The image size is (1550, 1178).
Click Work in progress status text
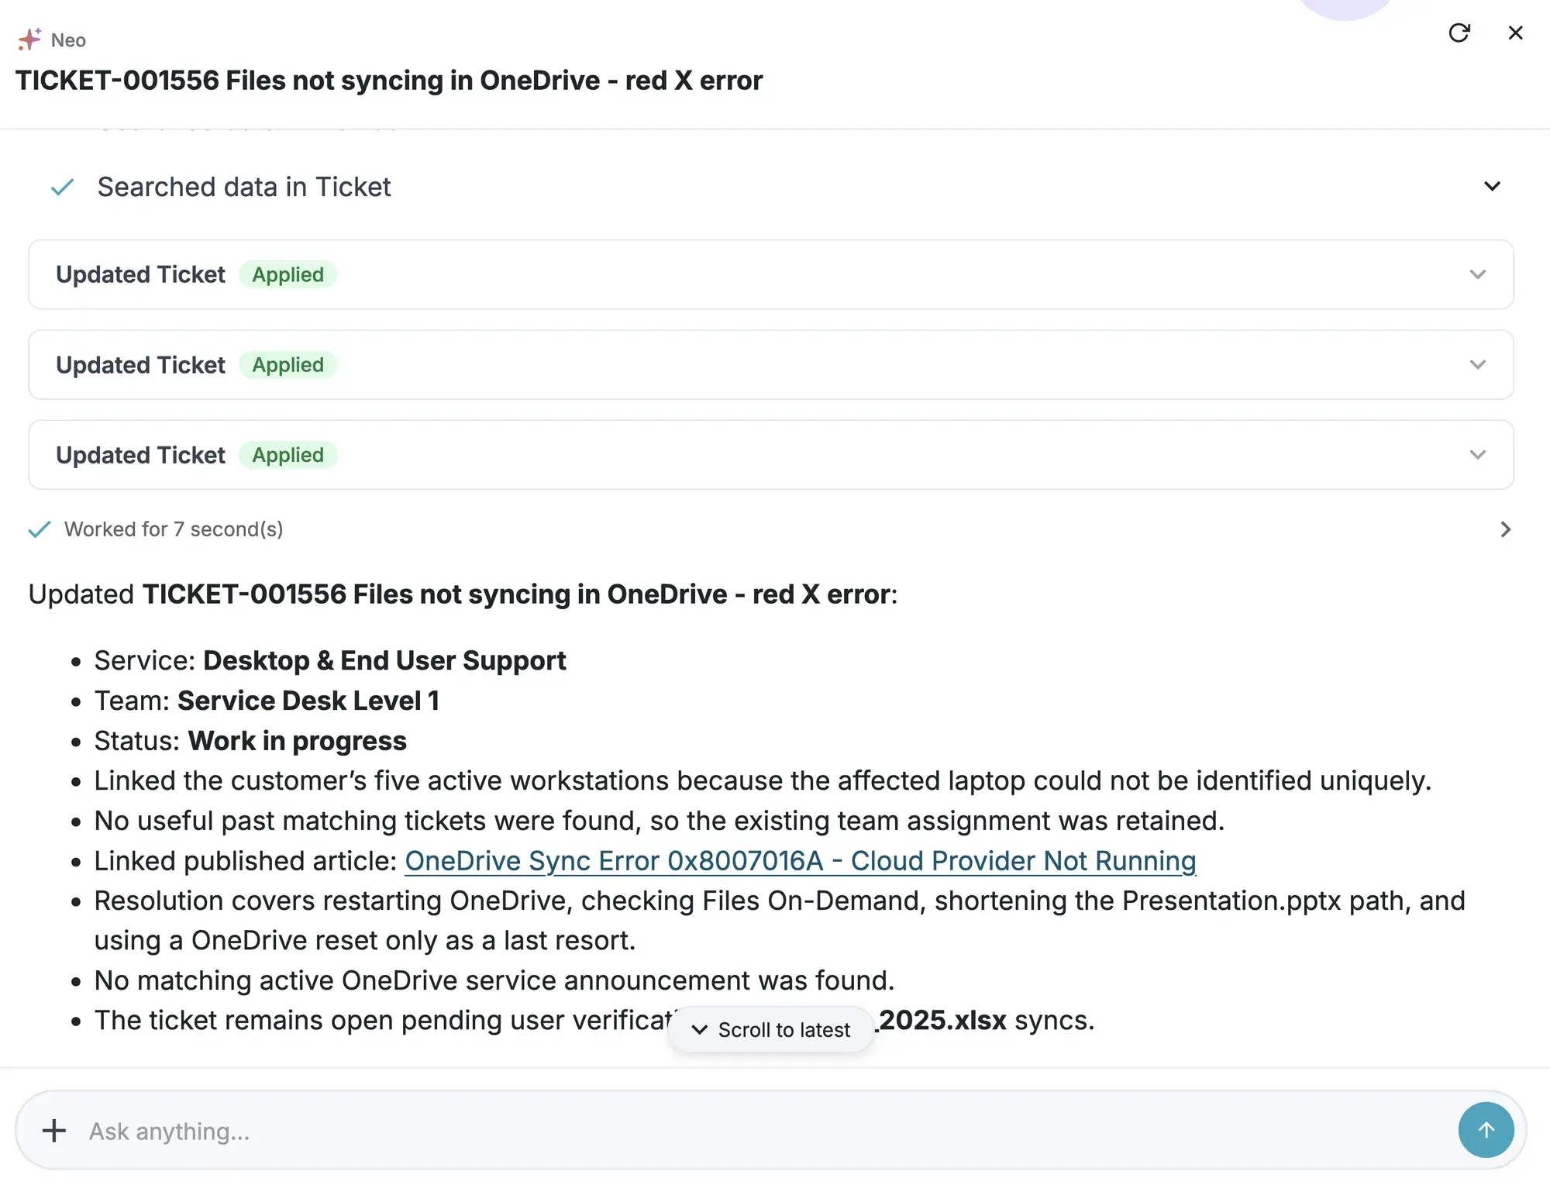click(298, 741)
